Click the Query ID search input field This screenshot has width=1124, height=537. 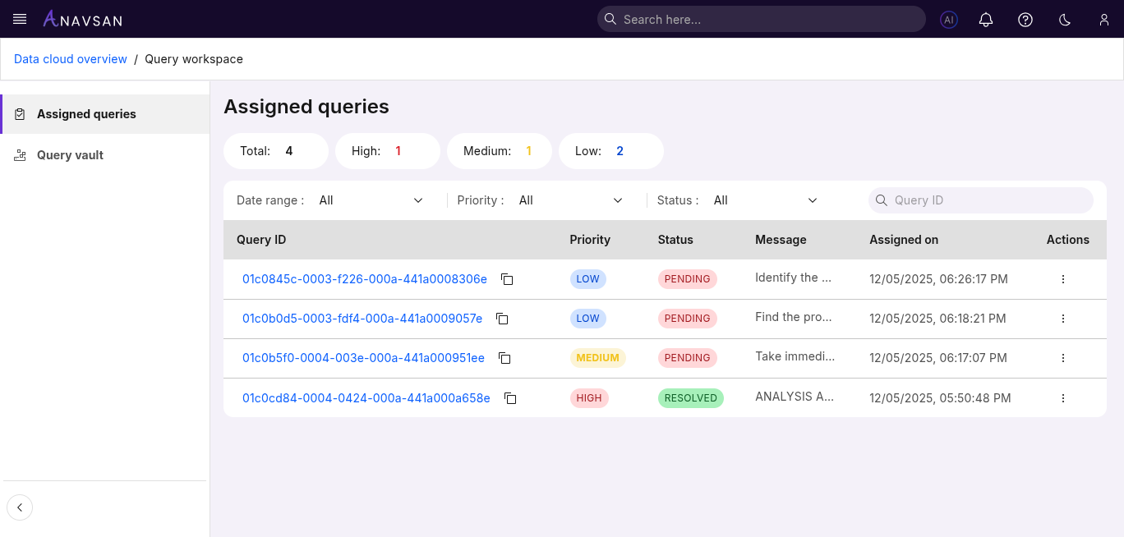(x=980, y=200)
